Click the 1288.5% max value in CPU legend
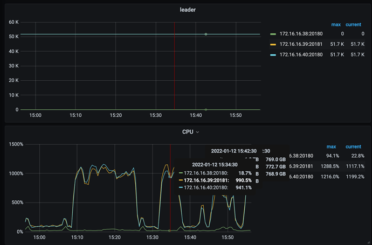The height and width of the screenshot is (245, 372). 330,166
